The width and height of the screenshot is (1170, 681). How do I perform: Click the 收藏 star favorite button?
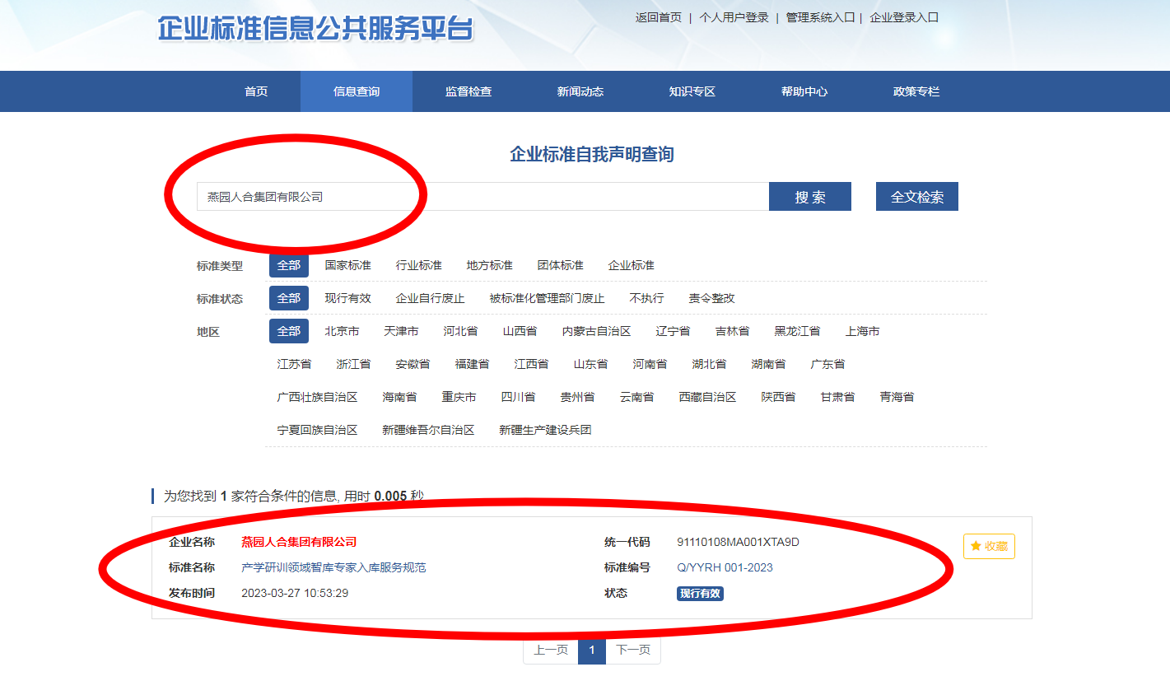tap(989, 546)
